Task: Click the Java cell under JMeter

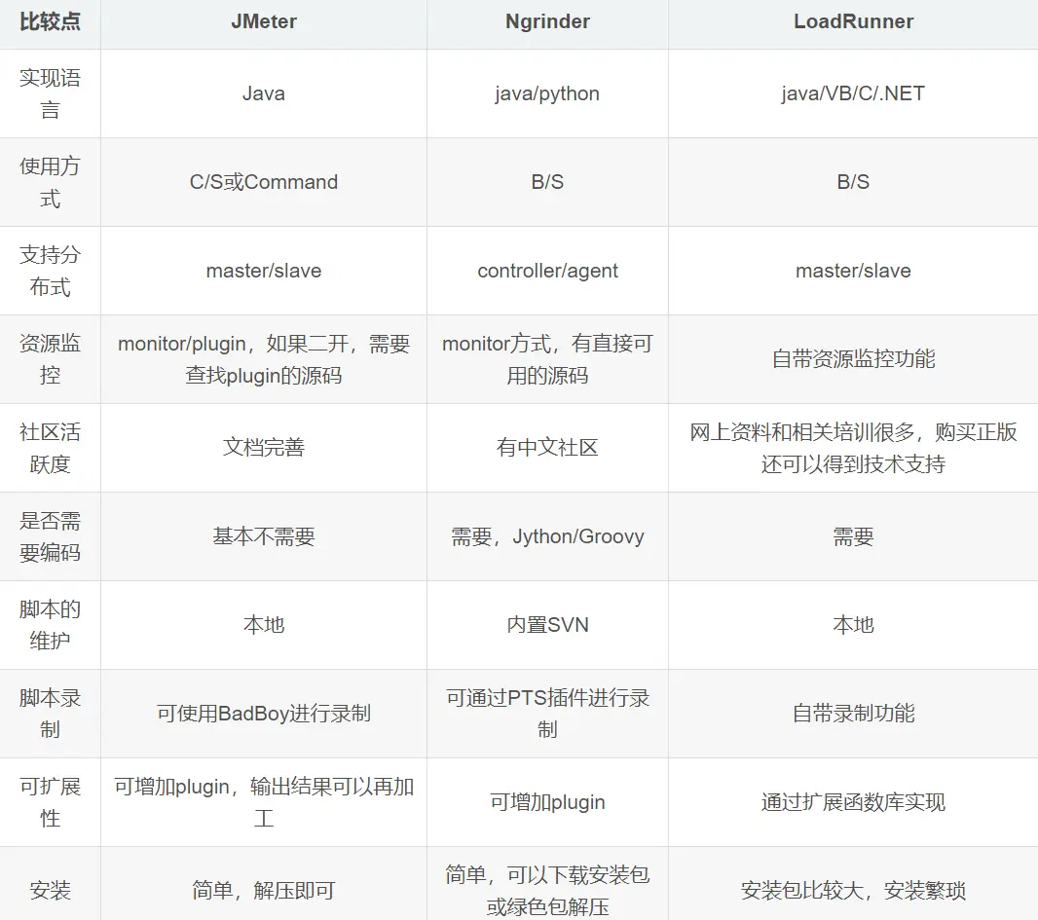Action: 264,93
